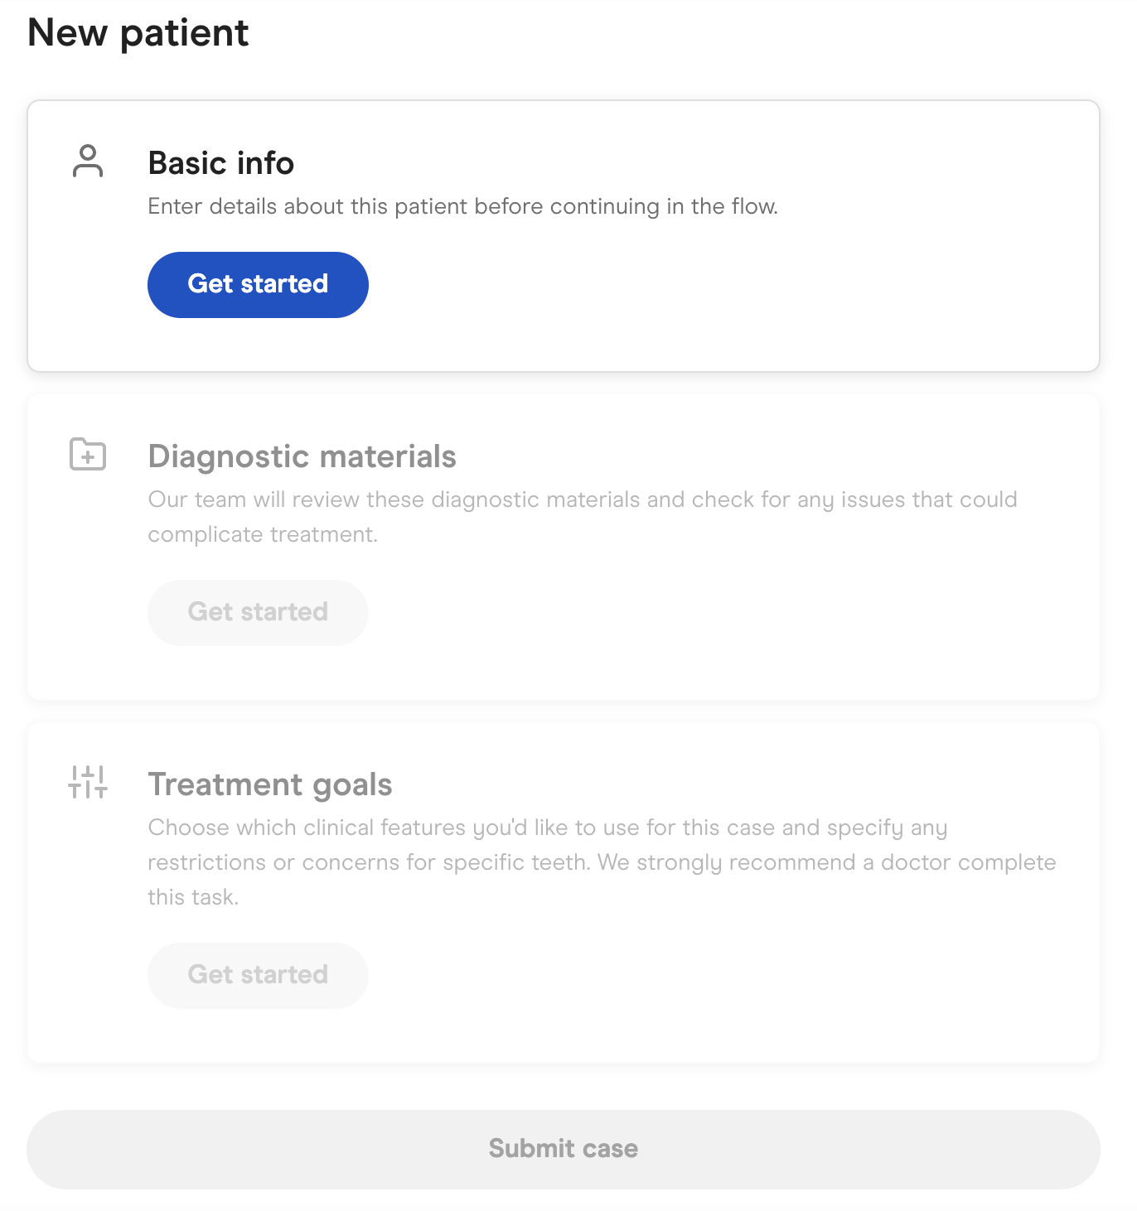Screen dimensions: 1137x1211
Task: Click Get started under Diagnostic materials
Action: (x=258, y=612)
